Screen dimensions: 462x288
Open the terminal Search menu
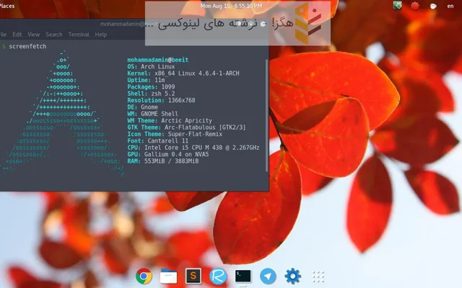[54, 35]
